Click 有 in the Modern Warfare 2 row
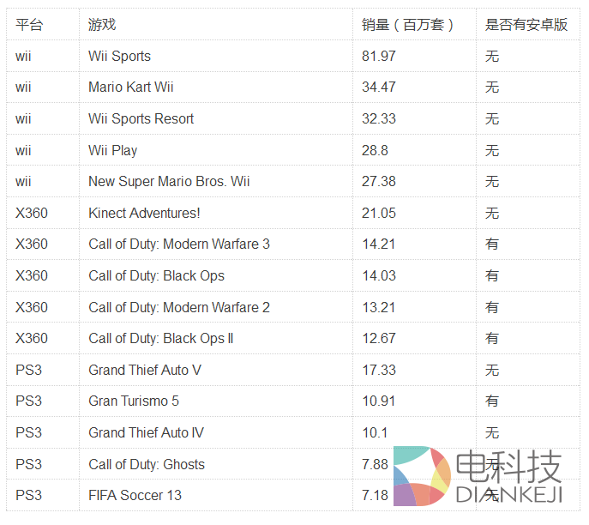 (x=492, y=307)
